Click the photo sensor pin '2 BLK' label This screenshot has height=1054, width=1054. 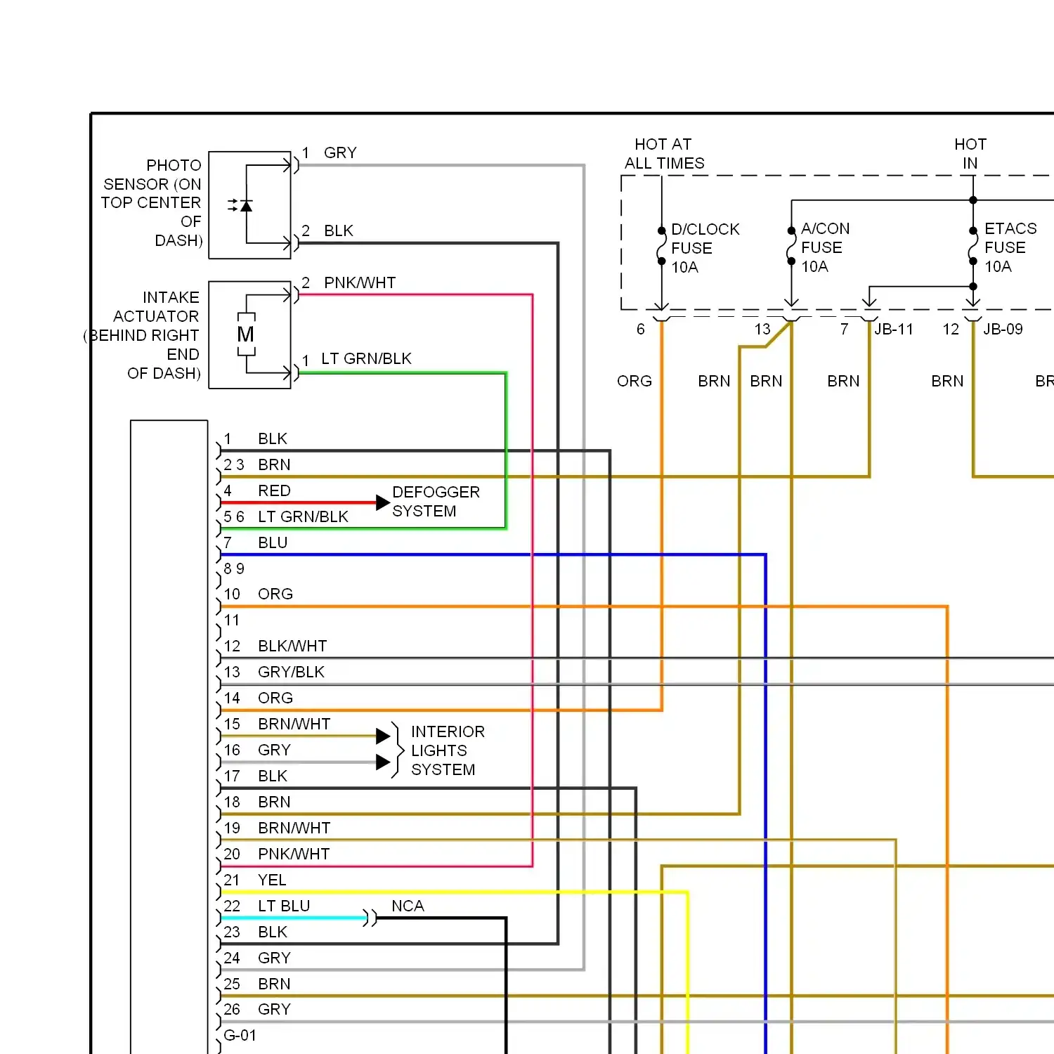tap(327, 230)
